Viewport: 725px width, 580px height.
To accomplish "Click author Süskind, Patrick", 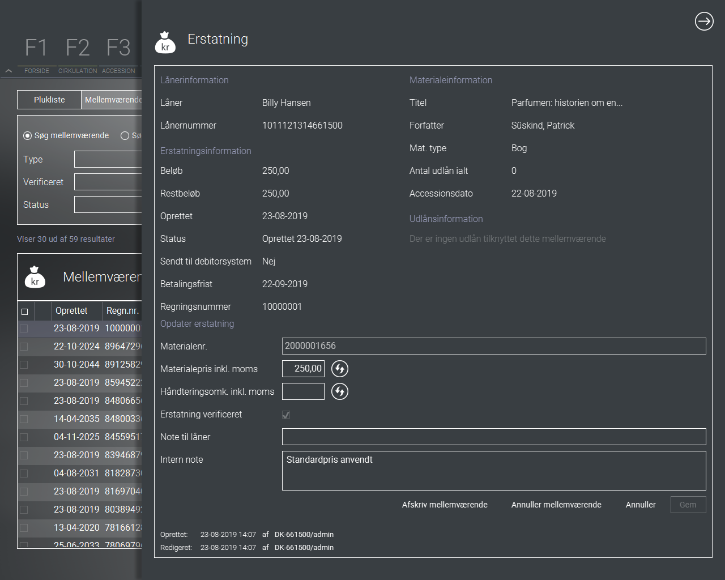I will click(543, 126).
